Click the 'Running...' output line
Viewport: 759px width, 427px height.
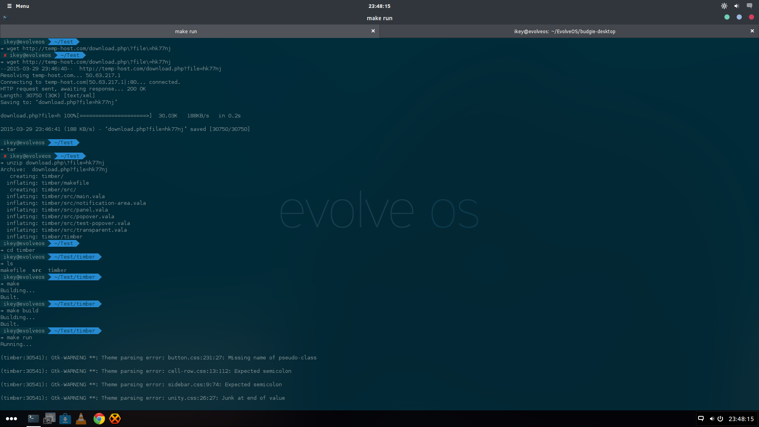(x=16, y=344)
